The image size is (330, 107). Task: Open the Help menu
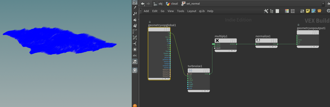pyautogui.click(x=210, y=11)
